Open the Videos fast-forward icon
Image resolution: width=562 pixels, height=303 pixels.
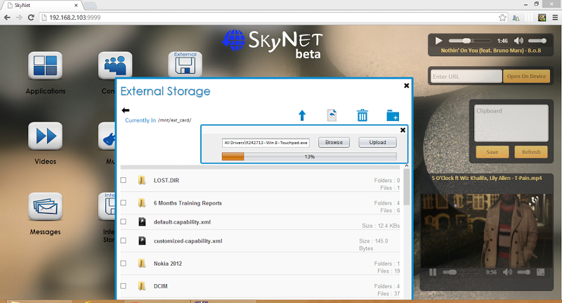(45, 136)
